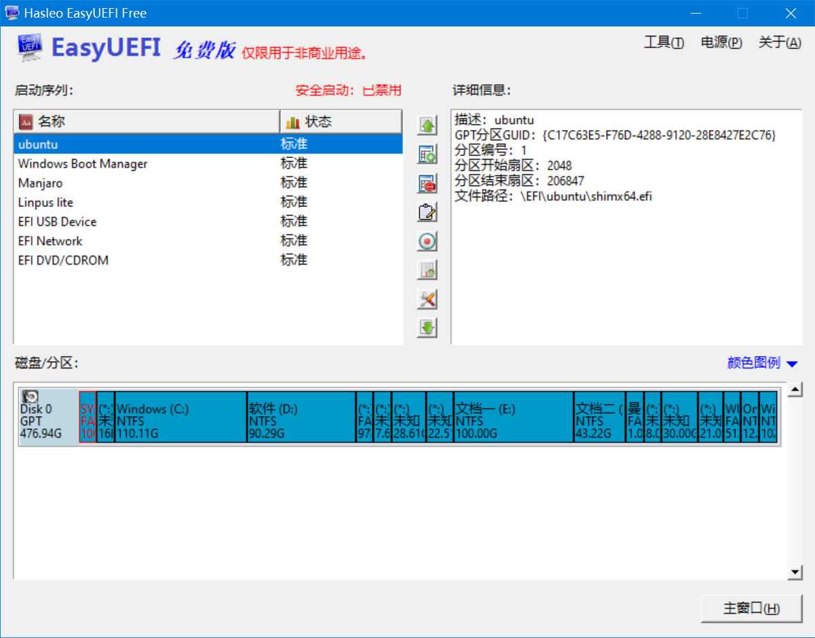Select the 28.61G unknown partition block
The image size is (815, 638).
click(x=409, y=417)
